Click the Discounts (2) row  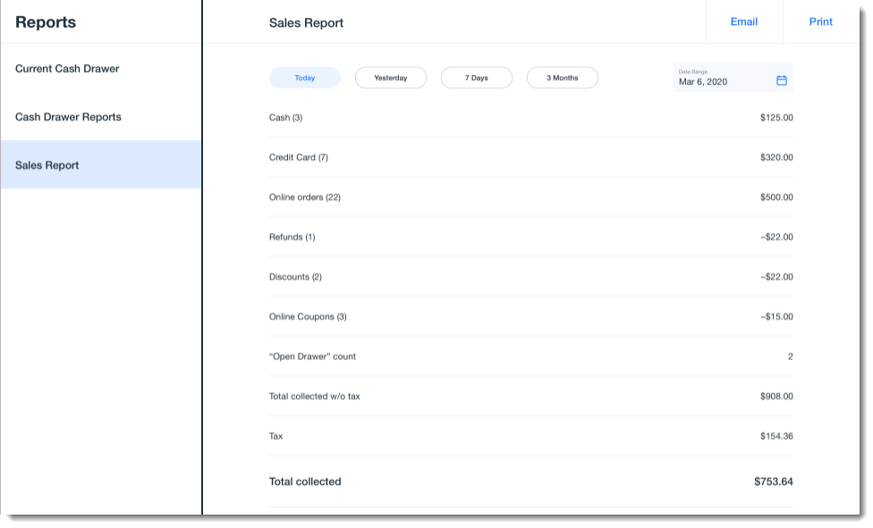[530, 277]
